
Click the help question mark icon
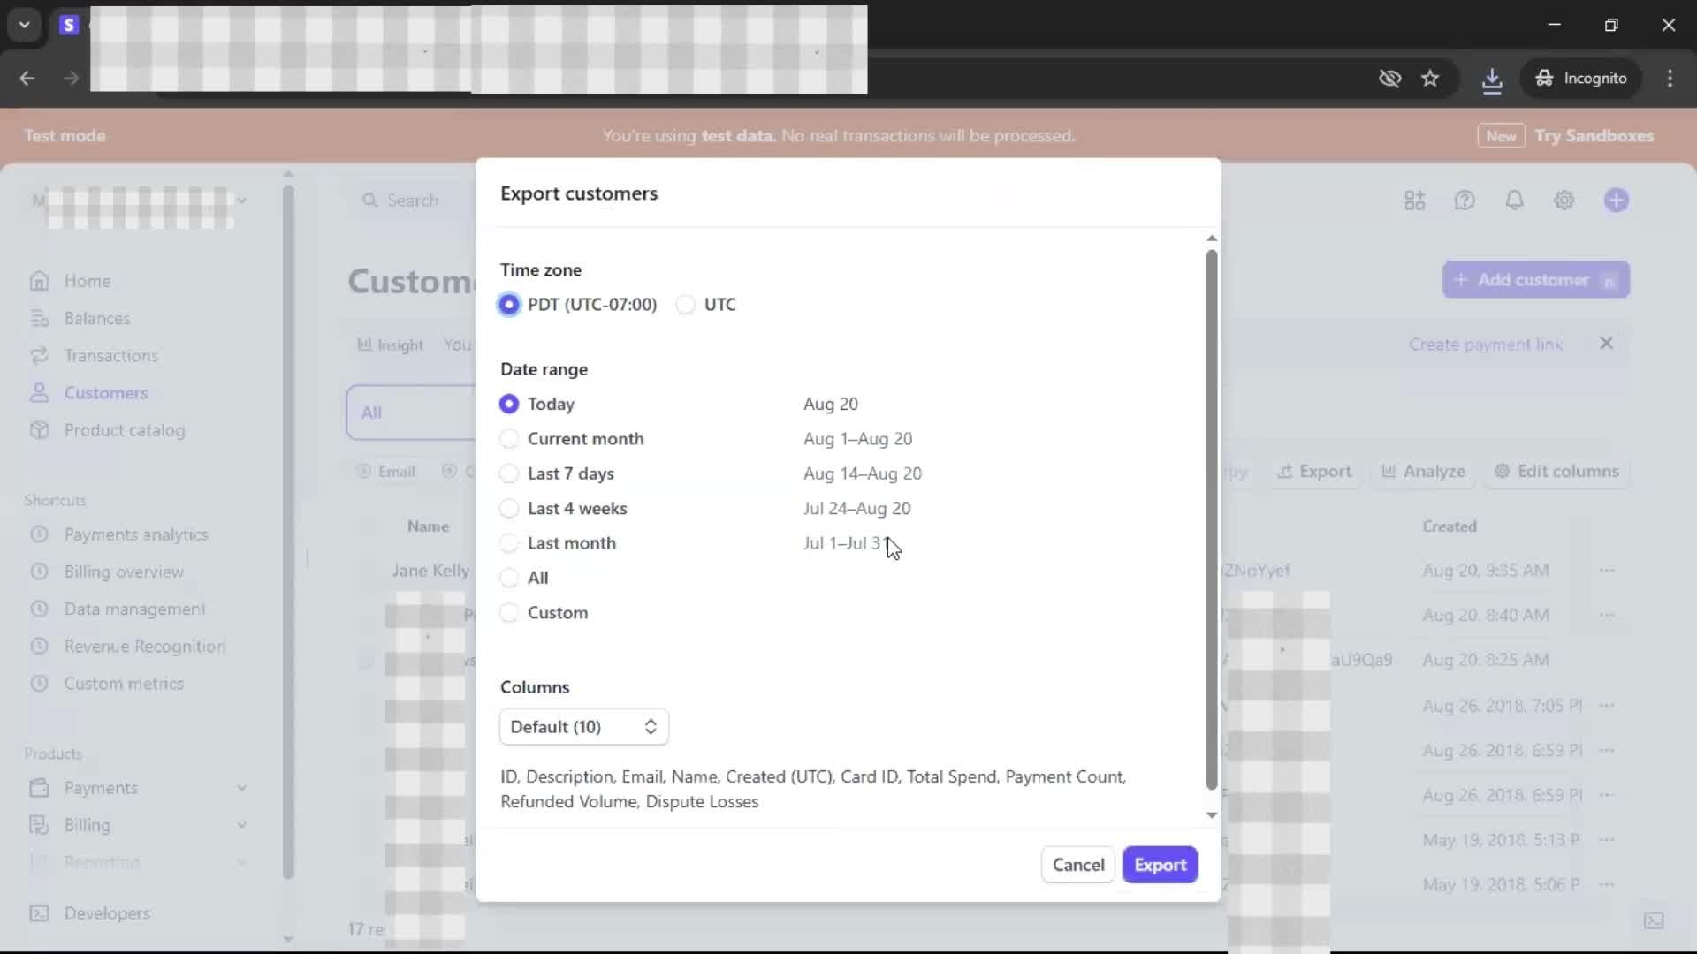point(1465,201)
